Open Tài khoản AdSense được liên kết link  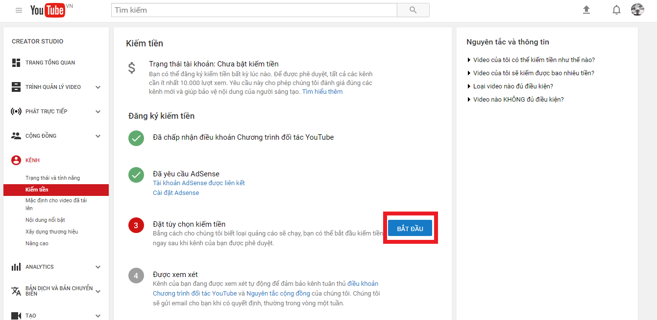point(199,183)
